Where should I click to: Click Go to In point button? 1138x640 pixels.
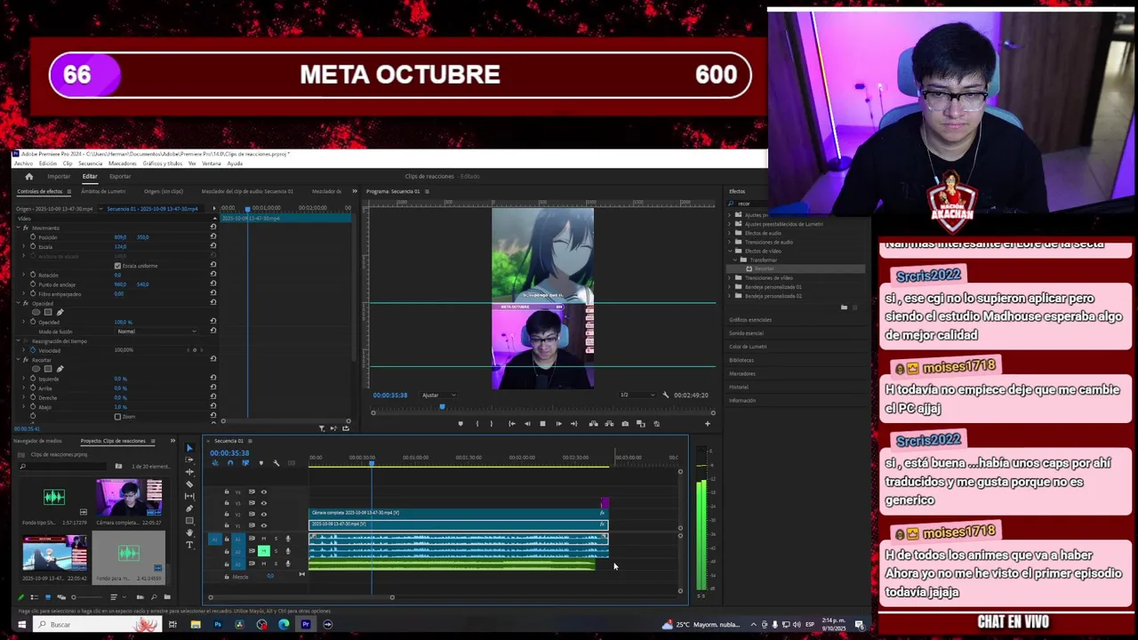[511, 424]
